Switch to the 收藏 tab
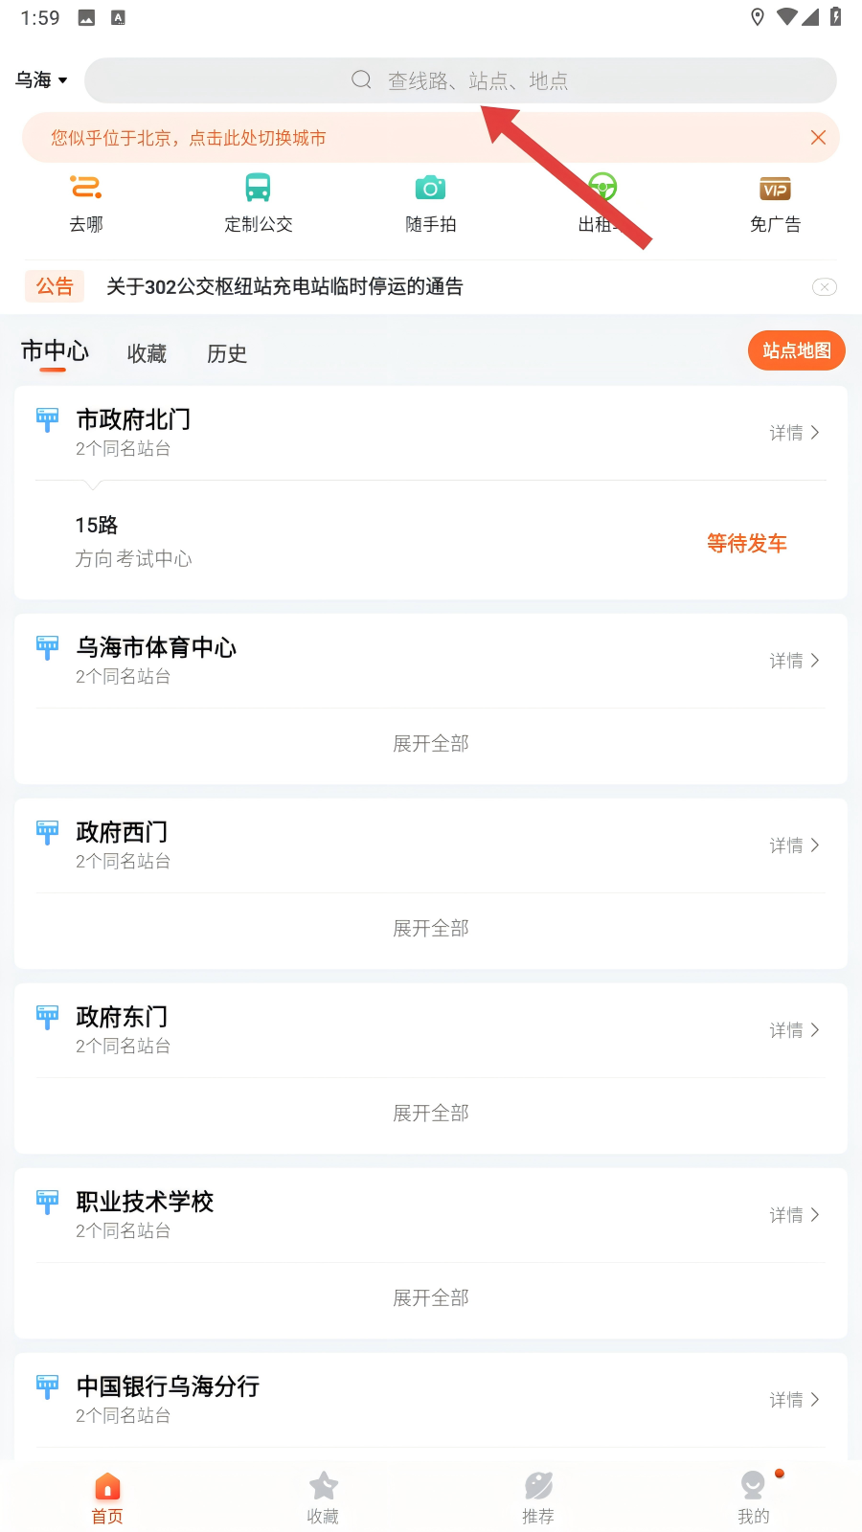 (147, 354)
